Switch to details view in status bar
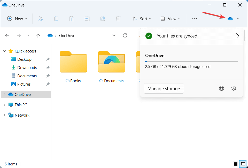Viewport: 248px width, 168px height. click(x=235, y=164)
